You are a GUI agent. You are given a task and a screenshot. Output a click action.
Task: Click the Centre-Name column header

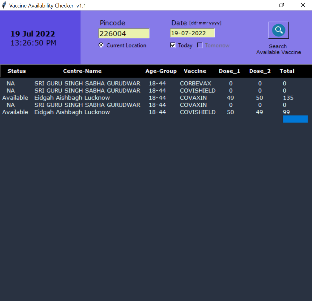click(82, 71)
